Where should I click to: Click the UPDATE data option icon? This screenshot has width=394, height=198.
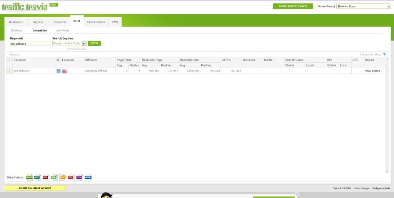click(x=29, y=177)
